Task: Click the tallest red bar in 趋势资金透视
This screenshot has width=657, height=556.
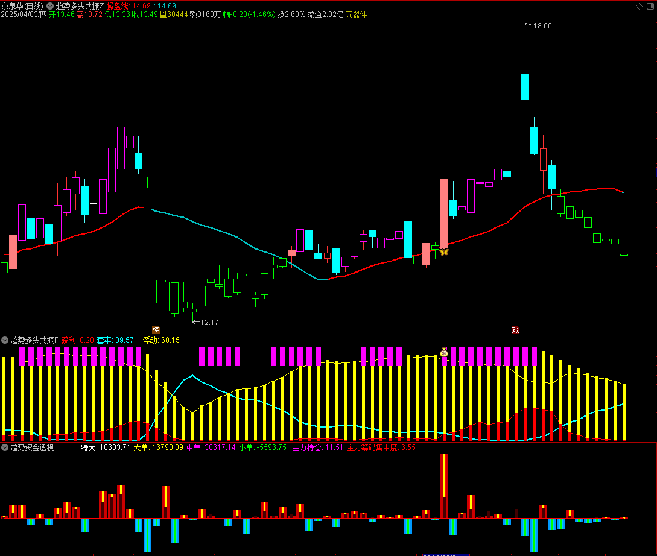Action: coord(444,486)
